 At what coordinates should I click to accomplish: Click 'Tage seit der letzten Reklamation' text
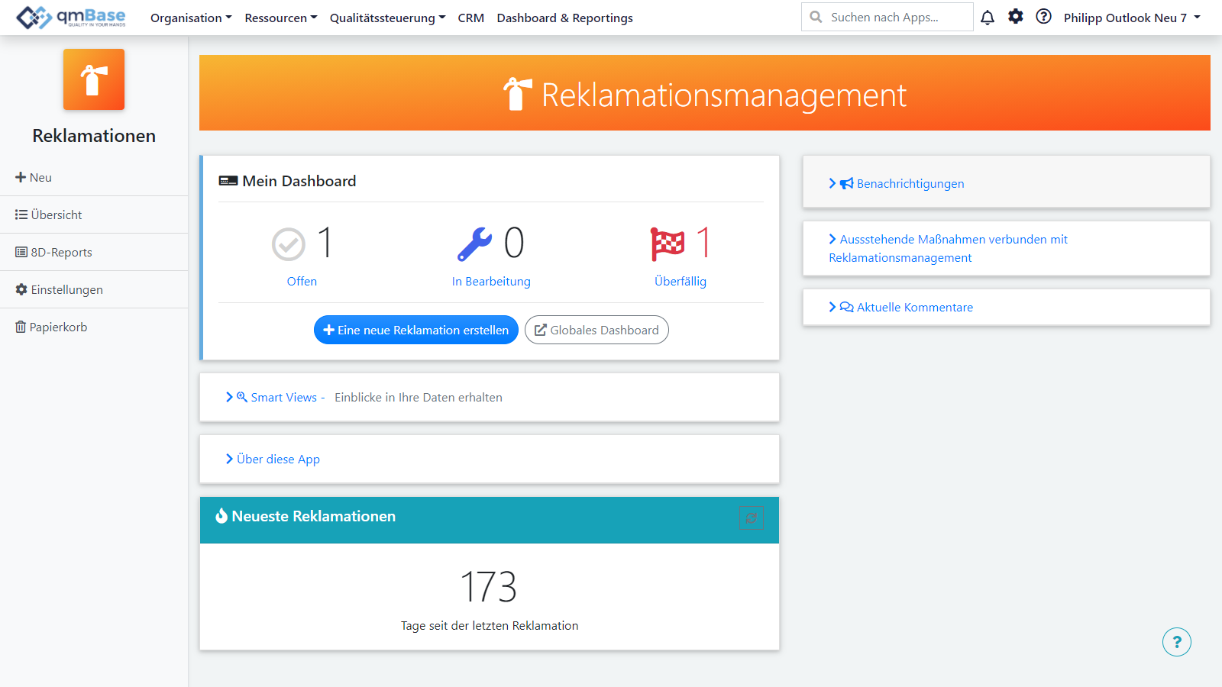(x=490, y=625)
